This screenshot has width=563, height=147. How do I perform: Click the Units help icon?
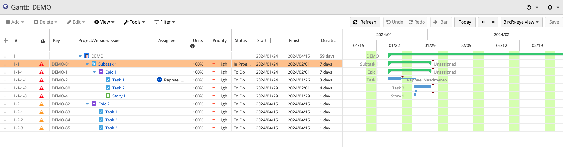click(x=192, y=46)
